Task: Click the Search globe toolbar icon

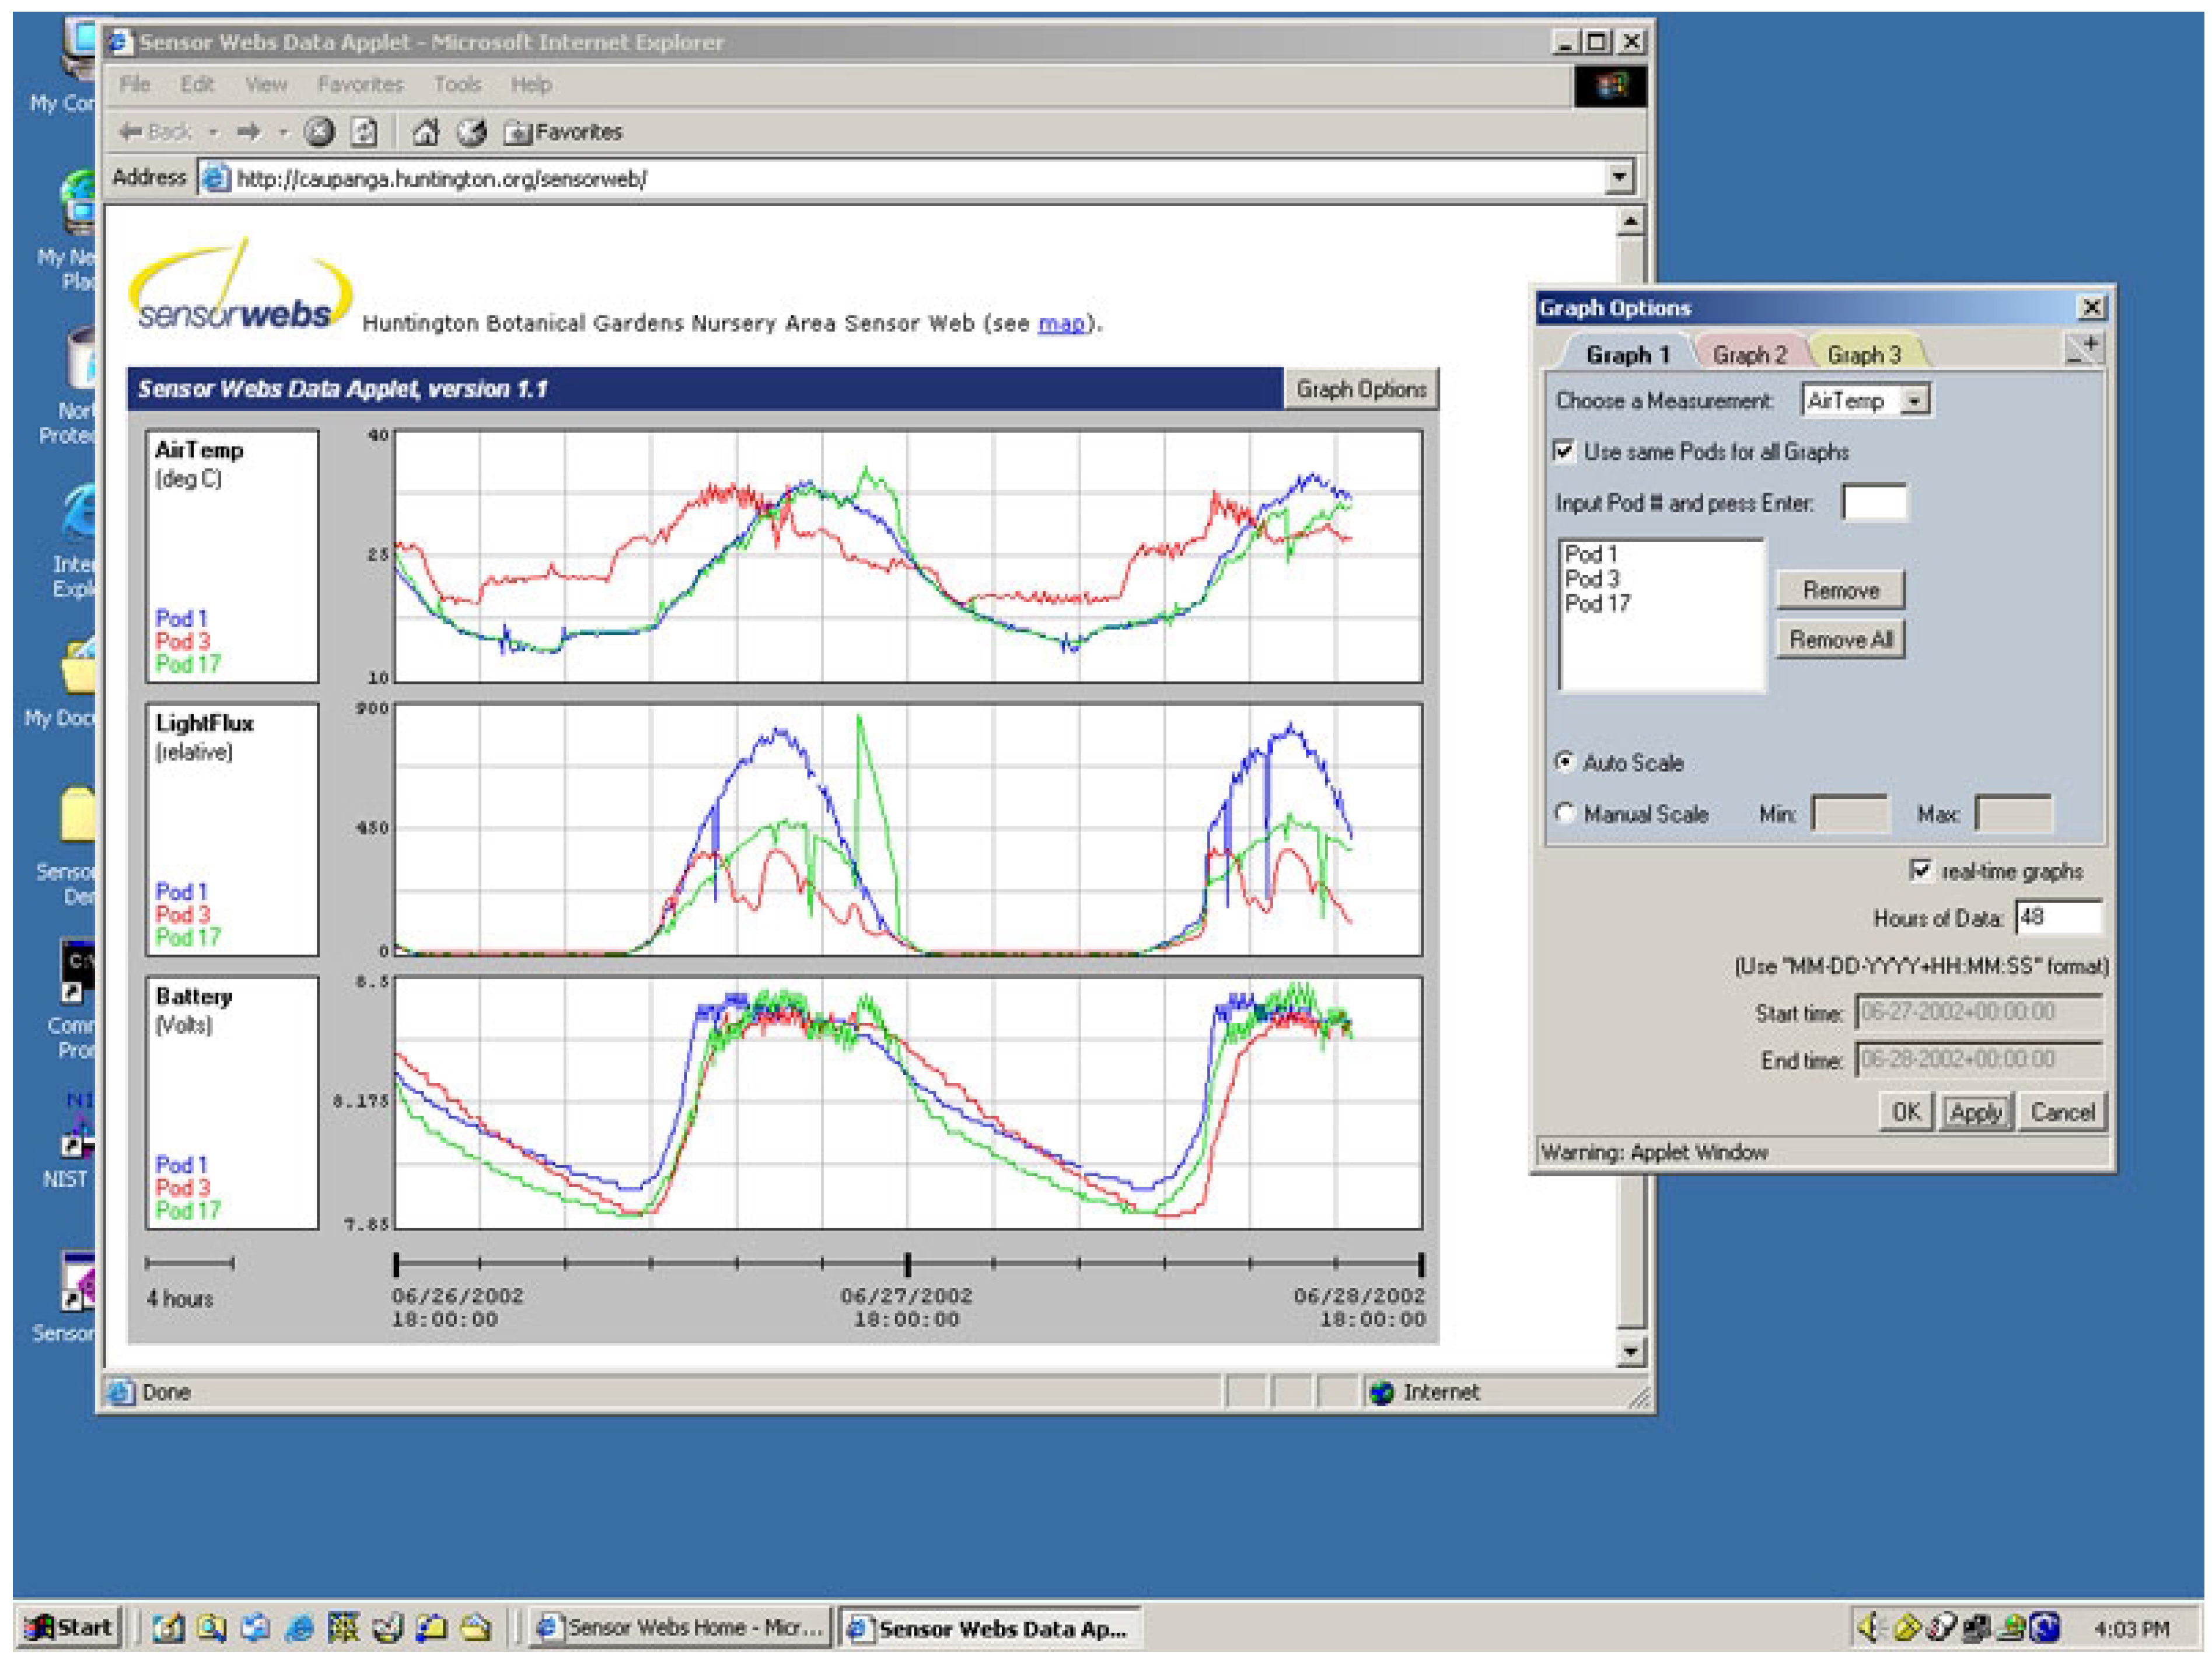Action: 471,132
